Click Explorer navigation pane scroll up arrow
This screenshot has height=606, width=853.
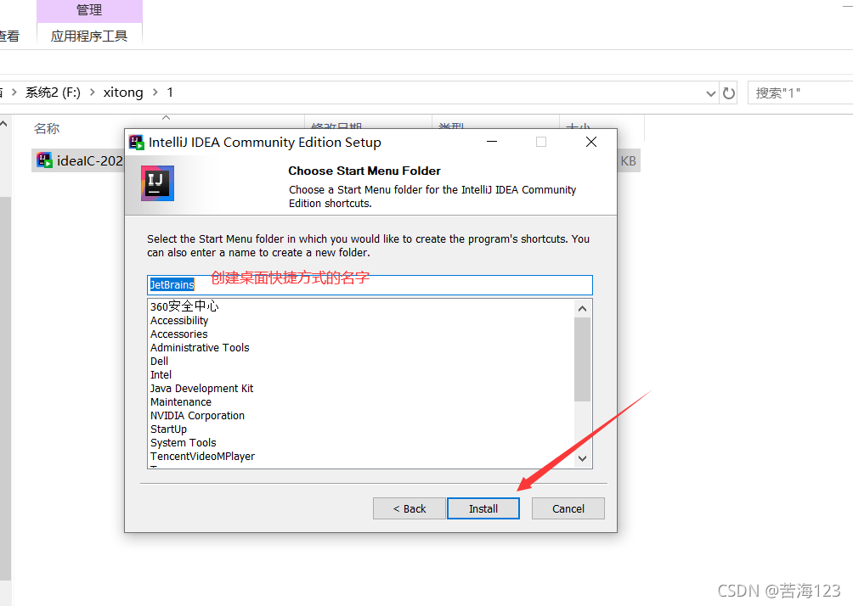3,124
